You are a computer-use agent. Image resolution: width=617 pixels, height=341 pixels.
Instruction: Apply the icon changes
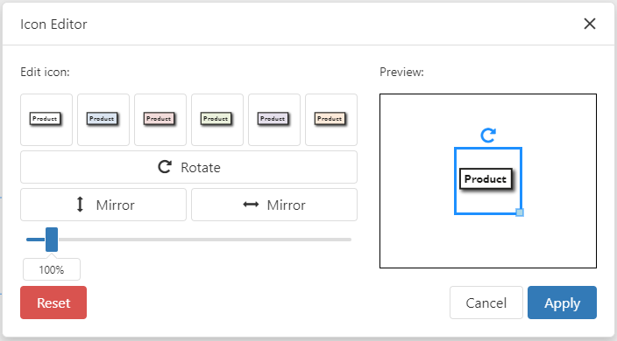(x=563, y=303)
